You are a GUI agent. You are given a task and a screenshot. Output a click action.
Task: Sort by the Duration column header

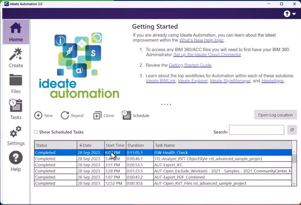click(140, 145)
